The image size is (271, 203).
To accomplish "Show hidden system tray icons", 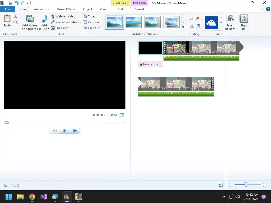I will click(224, 197).
